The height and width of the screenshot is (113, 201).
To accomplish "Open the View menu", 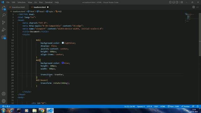I will (x=30, y=2).
